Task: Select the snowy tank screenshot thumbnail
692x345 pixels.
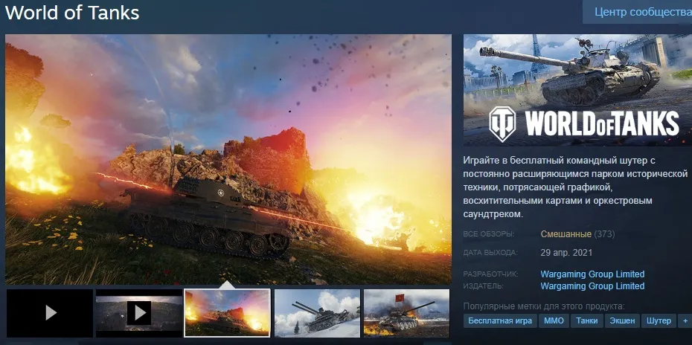Action: tap(317, 313)
